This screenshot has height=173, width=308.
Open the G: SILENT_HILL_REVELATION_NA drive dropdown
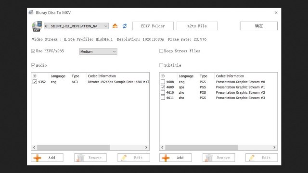pos(76,26)
